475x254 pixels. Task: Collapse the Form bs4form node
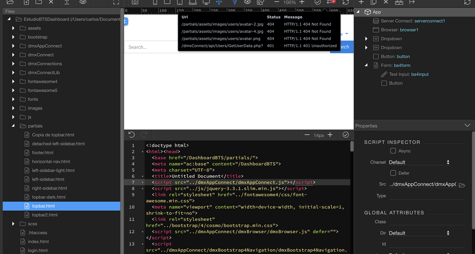366,65
